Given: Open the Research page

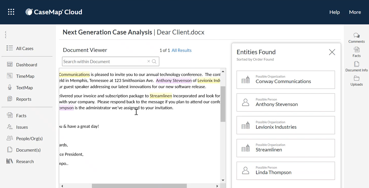Looking at the screenshot, I should pos(25,162).
